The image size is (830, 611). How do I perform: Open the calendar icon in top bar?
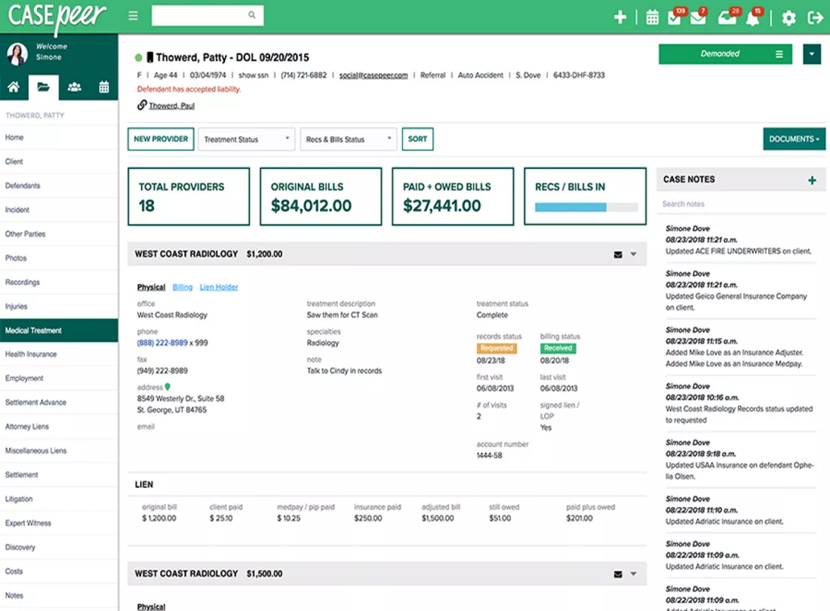pos(652,17)
